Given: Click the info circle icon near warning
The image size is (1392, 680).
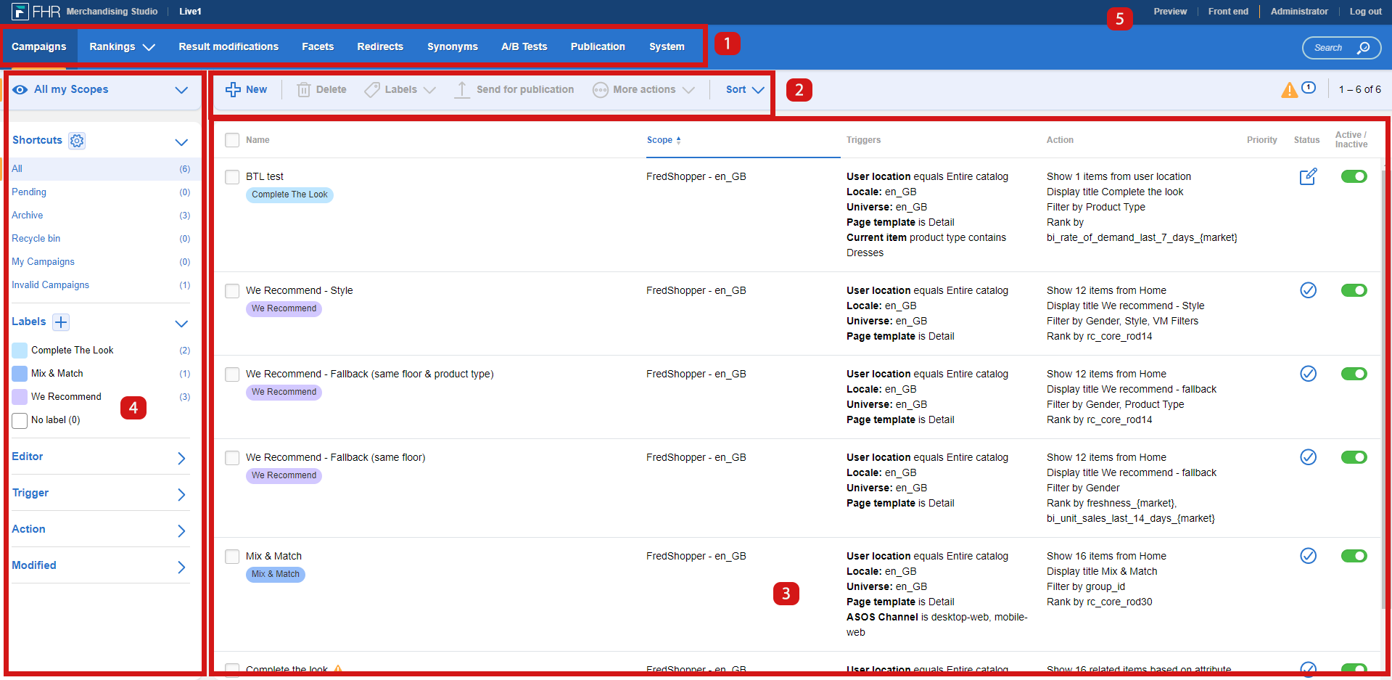Looking at the screenshot, I should coord(1309,88).
